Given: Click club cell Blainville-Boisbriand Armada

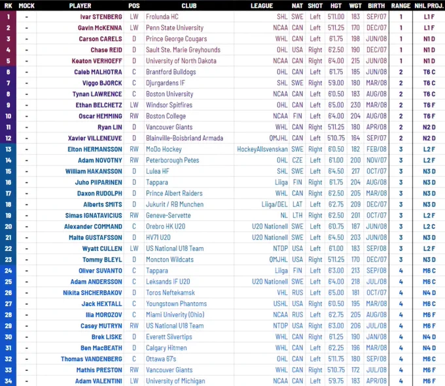Looking at the screenshot, I should [x=185, y=138].
